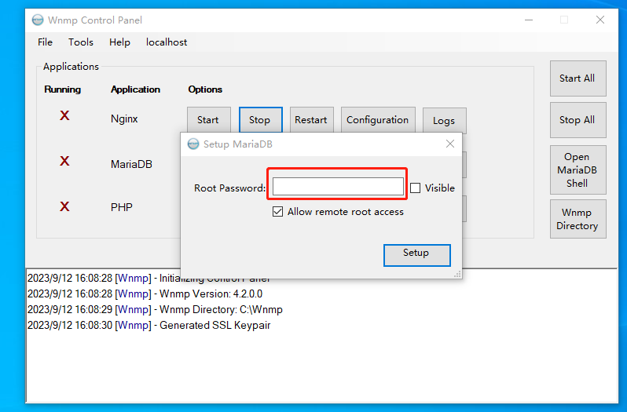Close the Wnmp Control Panel window
This screenshot has width=627, height=412.
[599, 20]
